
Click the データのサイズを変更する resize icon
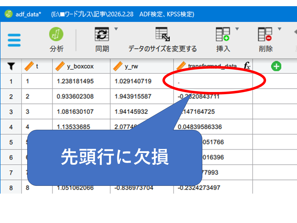tap(162, 34)
